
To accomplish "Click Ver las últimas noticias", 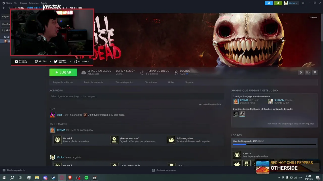I will (210, 104).
